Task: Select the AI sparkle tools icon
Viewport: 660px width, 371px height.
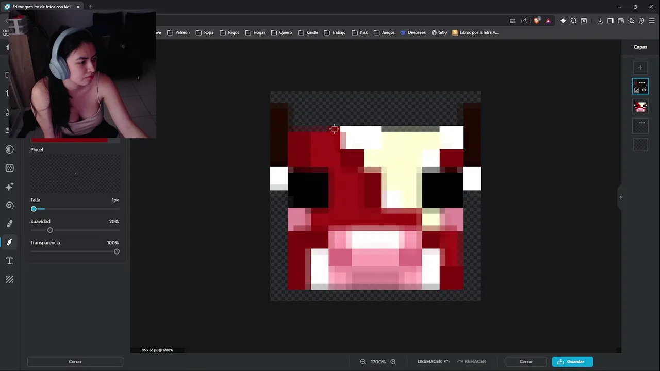Action: pyautogui.click(x=9, y=187)
